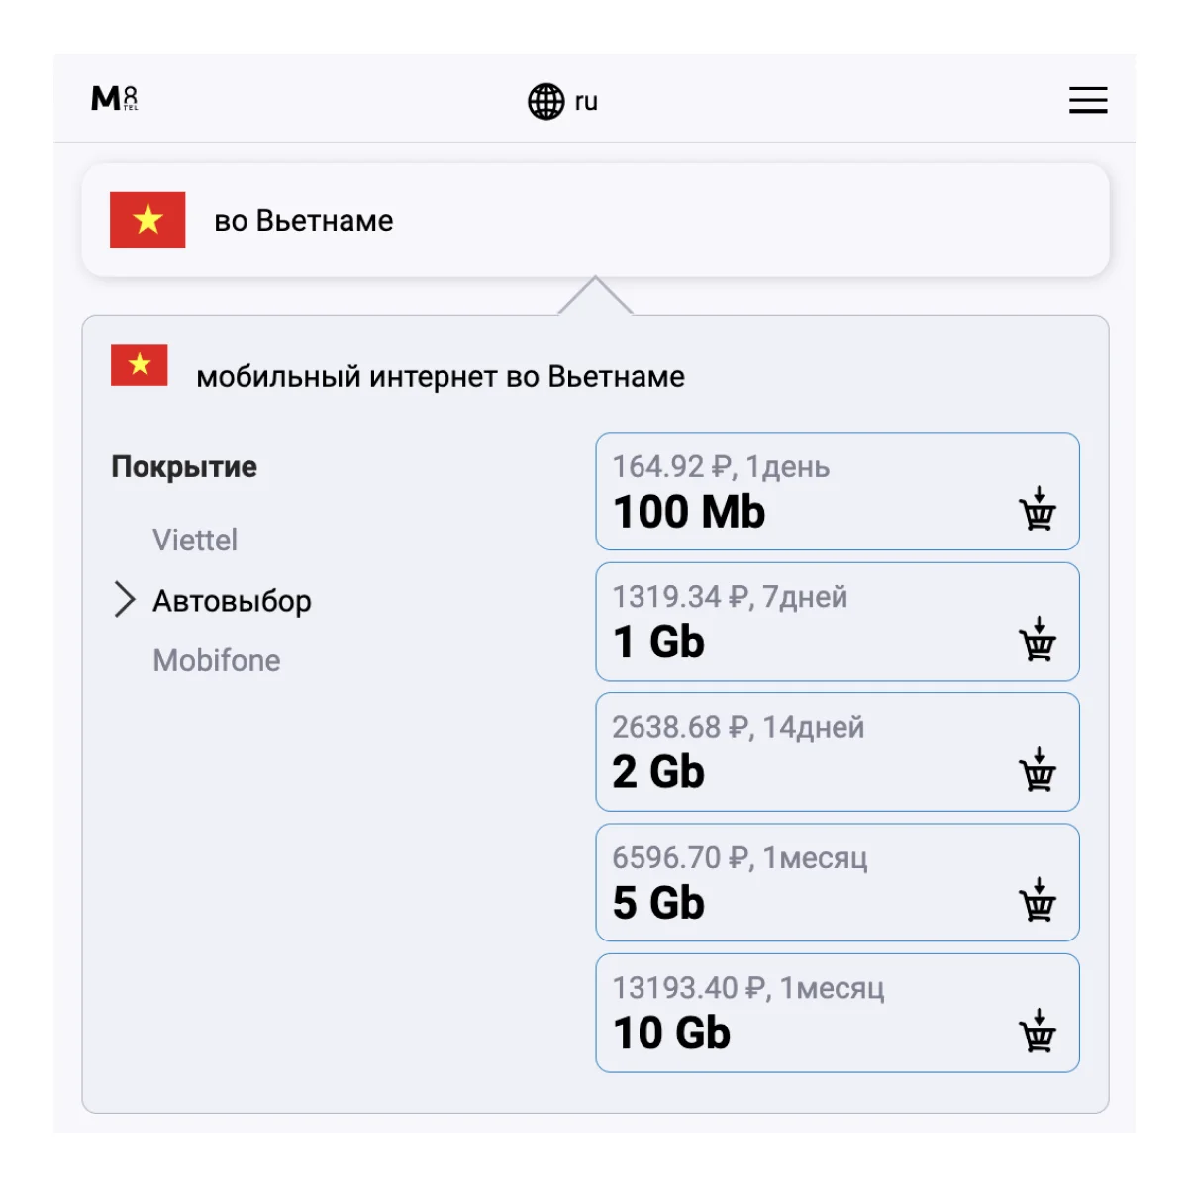Screen dimensions: 1188x1188
Task: Click the мобильный интернет во Вьетнаме heading
Action: click(x=441, y=377)
